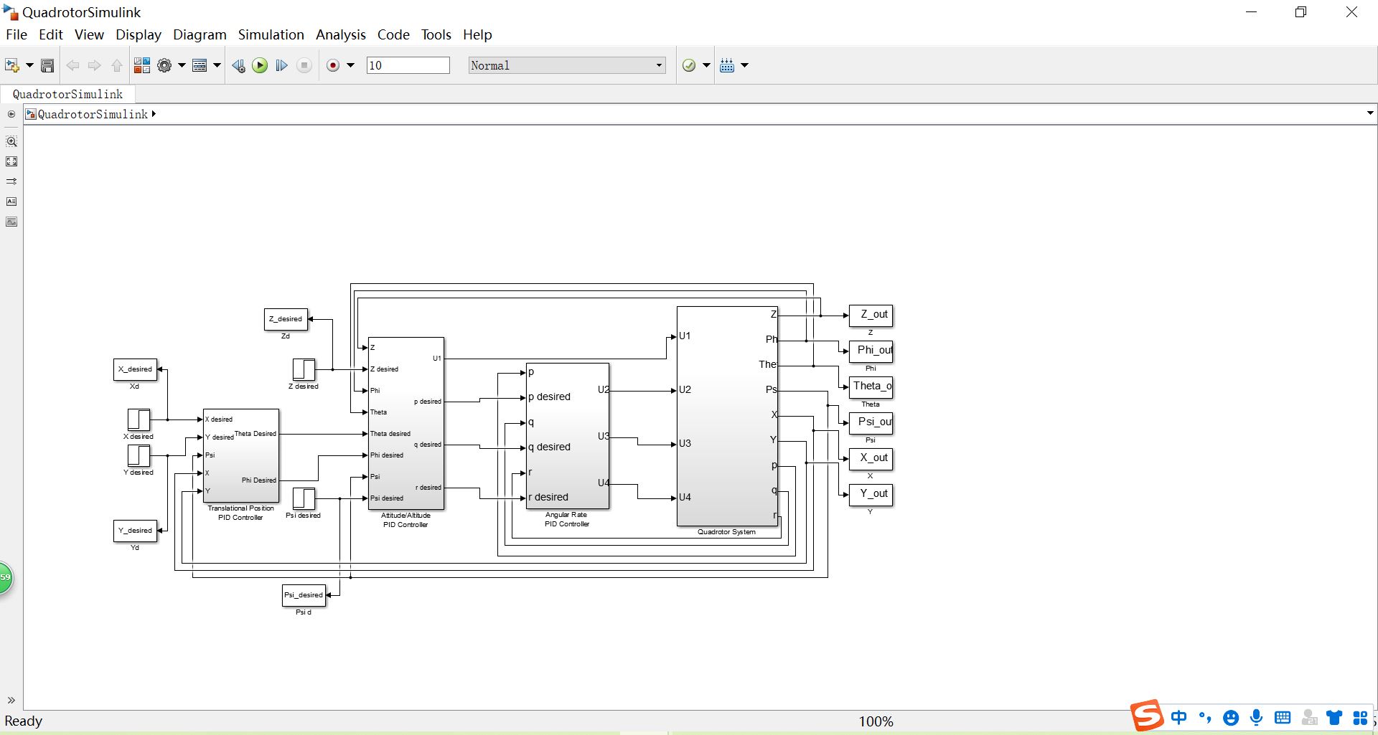1378x735 pixels.
Task: Open the Sogou soft keyboard icon
Action: (1283, 717)
